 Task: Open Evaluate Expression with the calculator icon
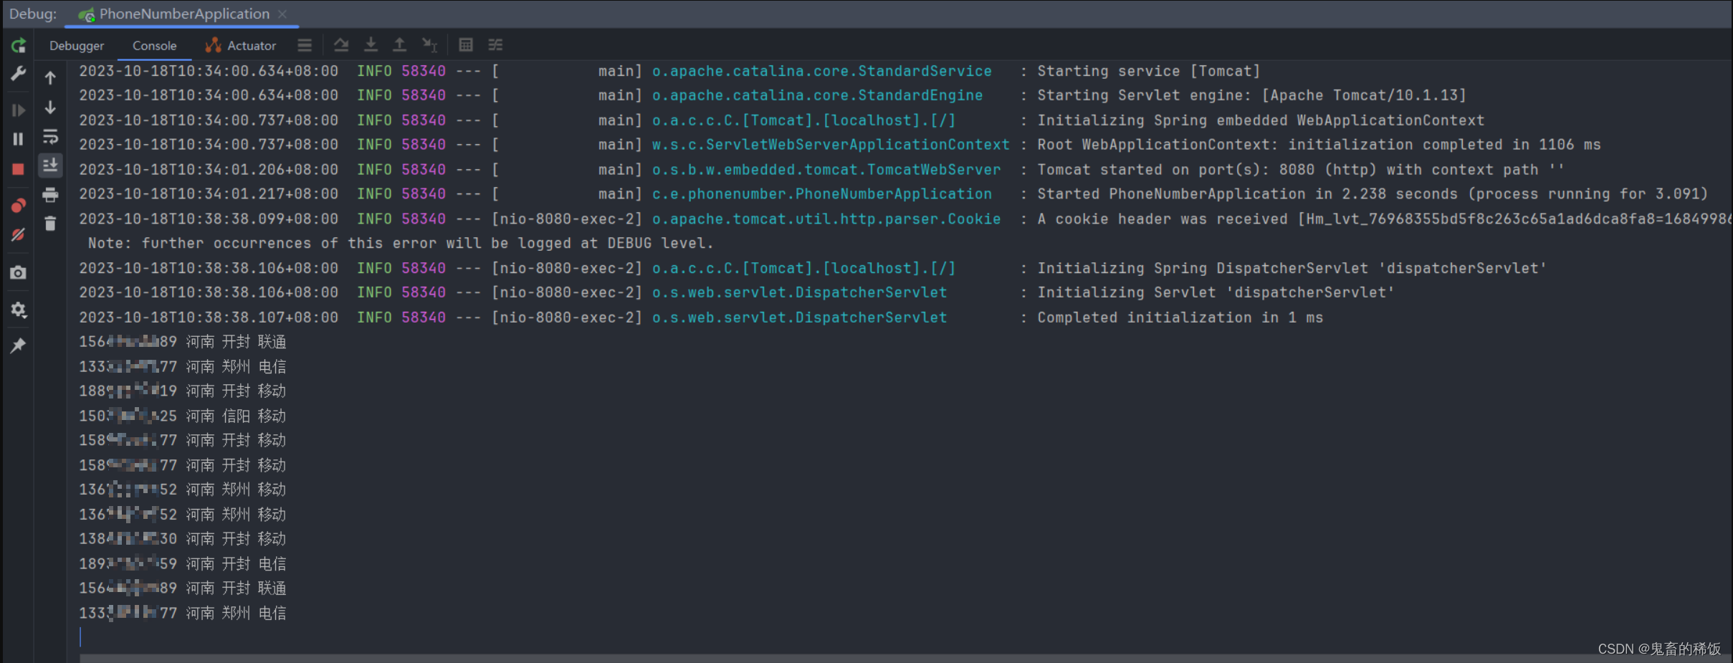click(x=466, y=45)
